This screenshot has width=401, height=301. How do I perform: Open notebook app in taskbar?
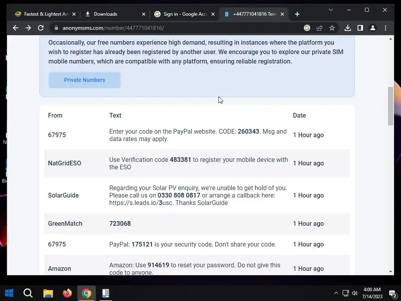[106, 293]
